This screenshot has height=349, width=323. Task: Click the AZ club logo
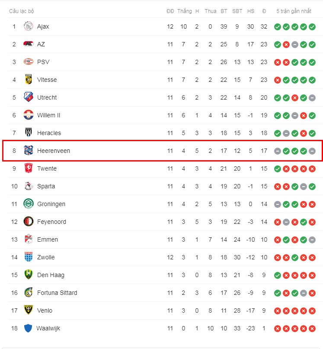tap(28, 44)
